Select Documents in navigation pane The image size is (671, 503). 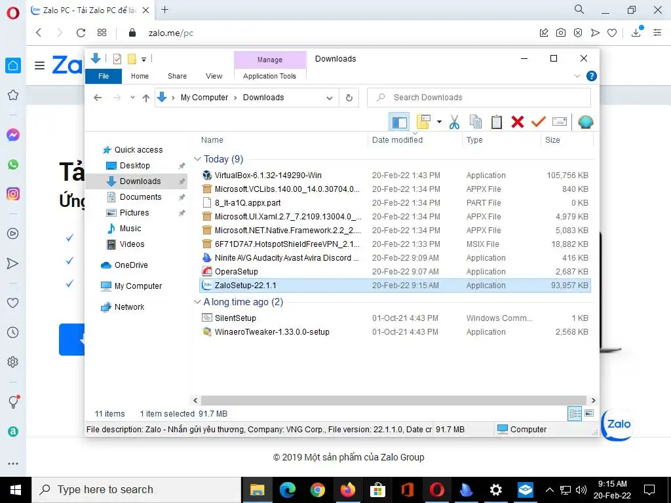140,197
